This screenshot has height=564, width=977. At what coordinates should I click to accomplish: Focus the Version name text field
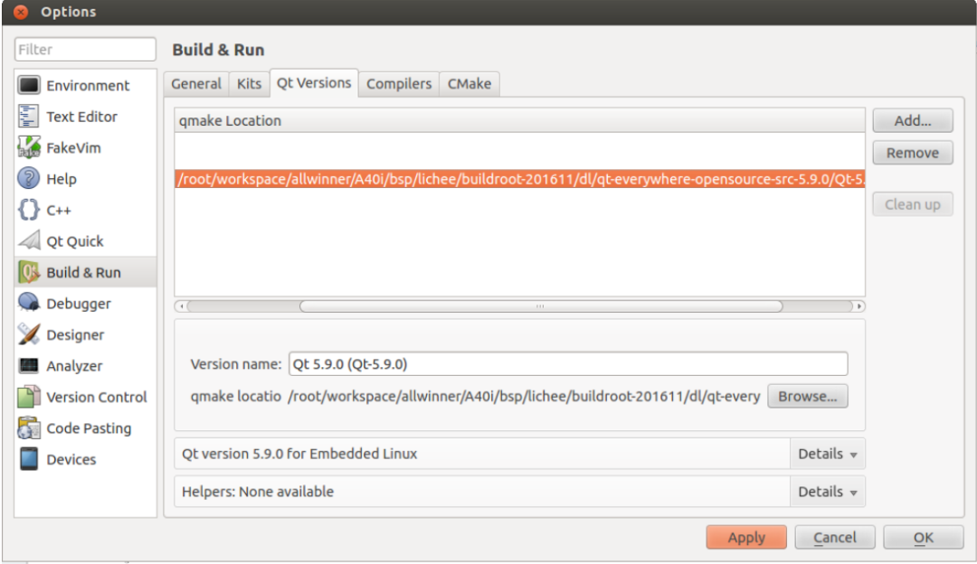(568, 364)
